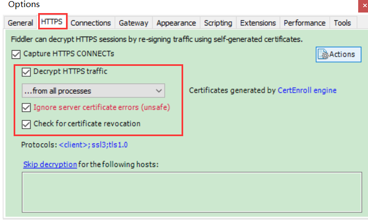Toggle Capture HTTPS CONNECTs checkbox
Image resolution: width=368 pixels, height=220 pixels.
[x=16, y=54]
